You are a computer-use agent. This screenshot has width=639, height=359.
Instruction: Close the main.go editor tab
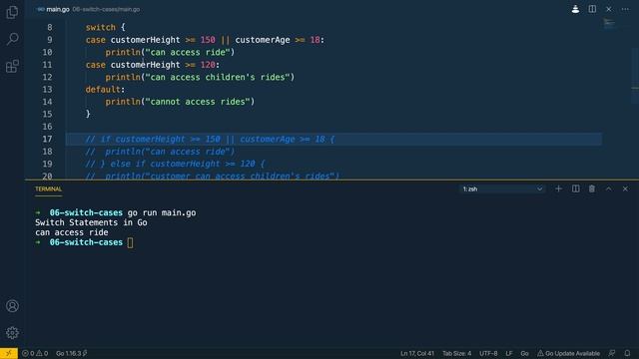608,9
